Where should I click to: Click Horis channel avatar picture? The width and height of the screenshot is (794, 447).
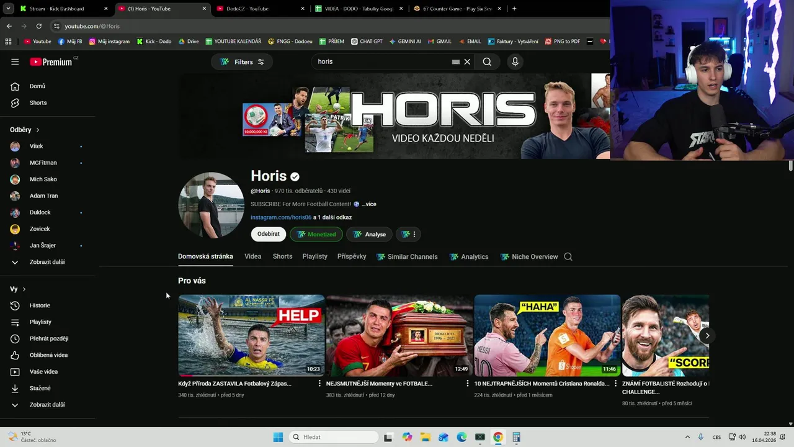pyautogui.click(x=211, y=205)
